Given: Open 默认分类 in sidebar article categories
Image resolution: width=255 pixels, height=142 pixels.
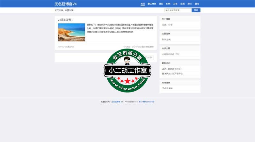Looking at the screenshot, I should (x=166, y=40).
